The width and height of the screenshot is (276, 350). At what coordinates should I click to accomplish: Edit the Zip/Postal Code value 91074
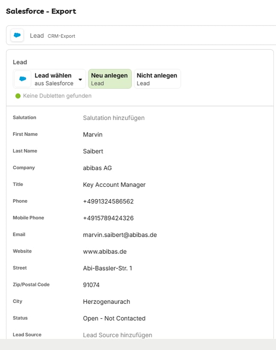point(91,285)
